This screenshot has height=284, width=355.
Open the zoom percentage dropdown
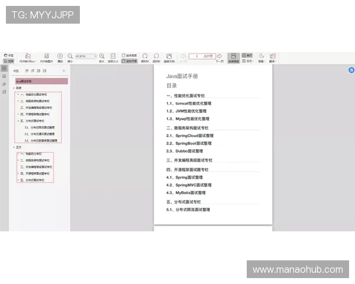coord(95,56)
